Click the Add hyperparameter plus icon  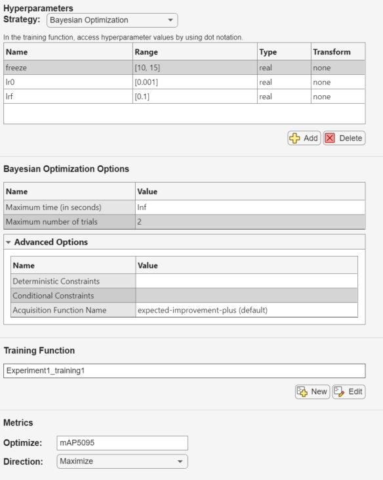click(294, 138)
